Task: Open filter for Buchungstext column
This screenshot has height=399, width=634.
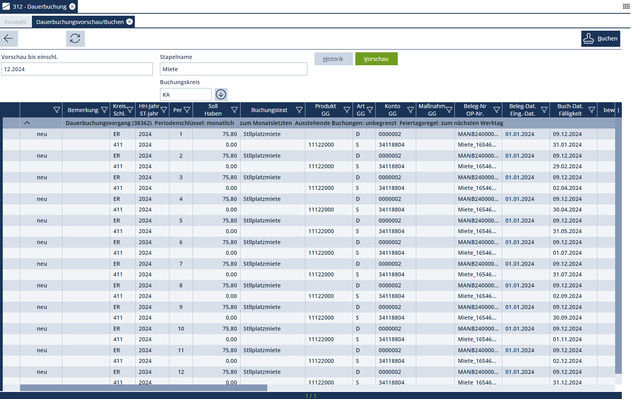Action: pyautogui.click(x=299, y=110)
